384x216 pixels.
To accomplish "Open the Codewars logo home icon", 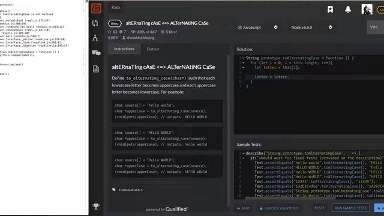I will (96, 8).
